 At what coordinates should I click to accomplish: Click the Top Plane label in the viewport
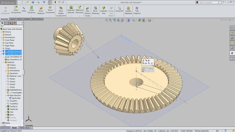126,39
